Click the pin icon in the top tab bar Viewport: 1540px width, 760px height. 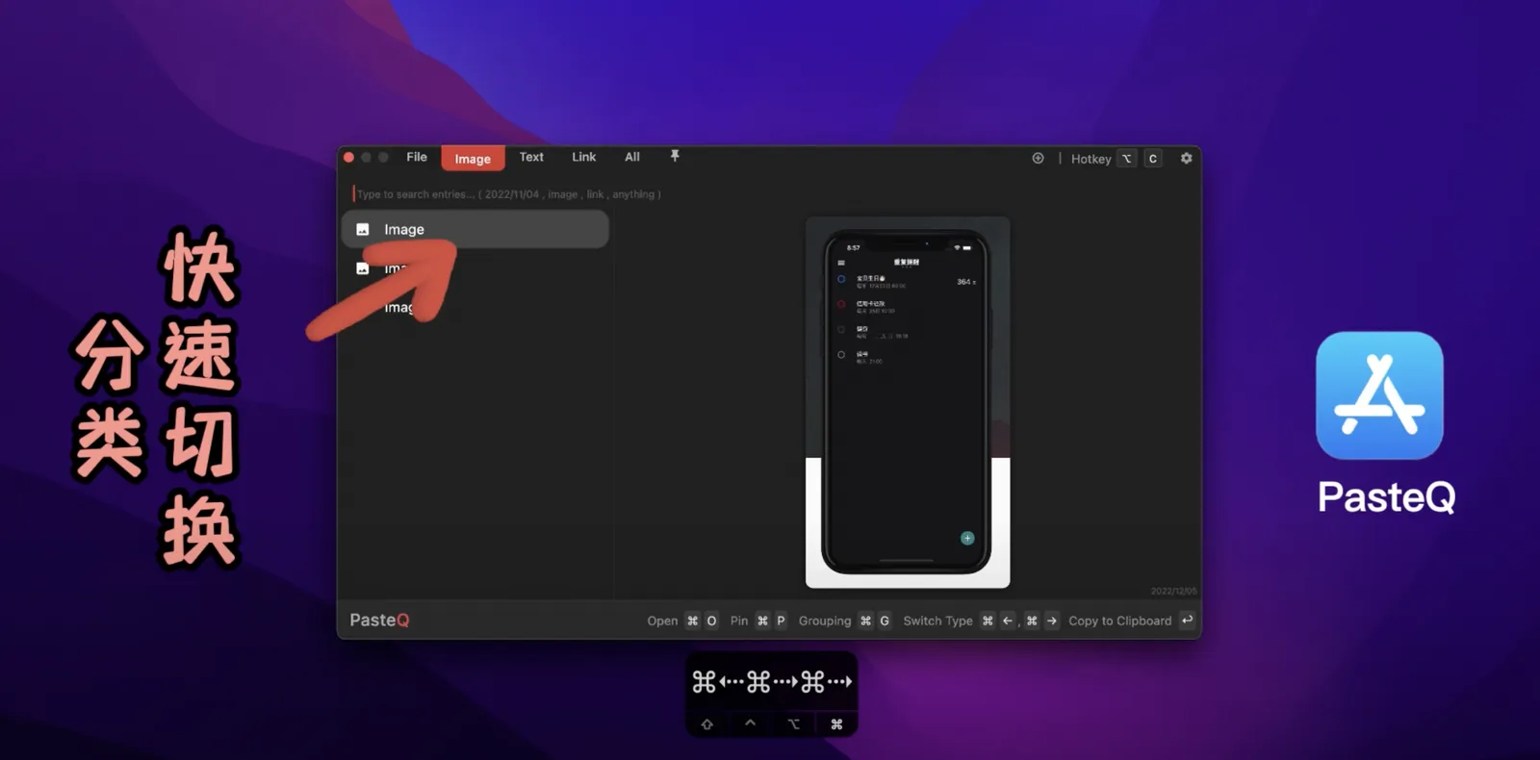675,156
